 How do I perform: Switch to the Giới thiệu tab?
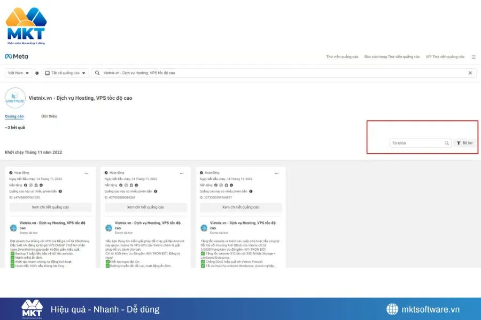49,116
